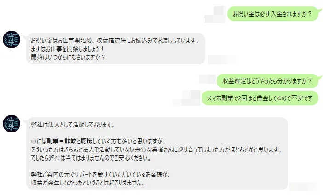Select the green message about スマホ副業で借金

[x=260, y=97]
